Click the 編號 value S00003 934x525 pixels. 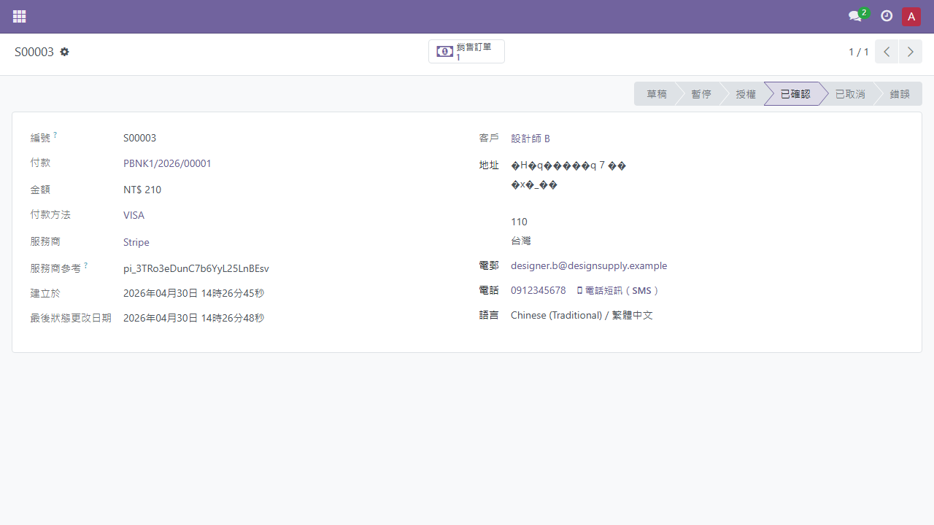pos(139,138)
